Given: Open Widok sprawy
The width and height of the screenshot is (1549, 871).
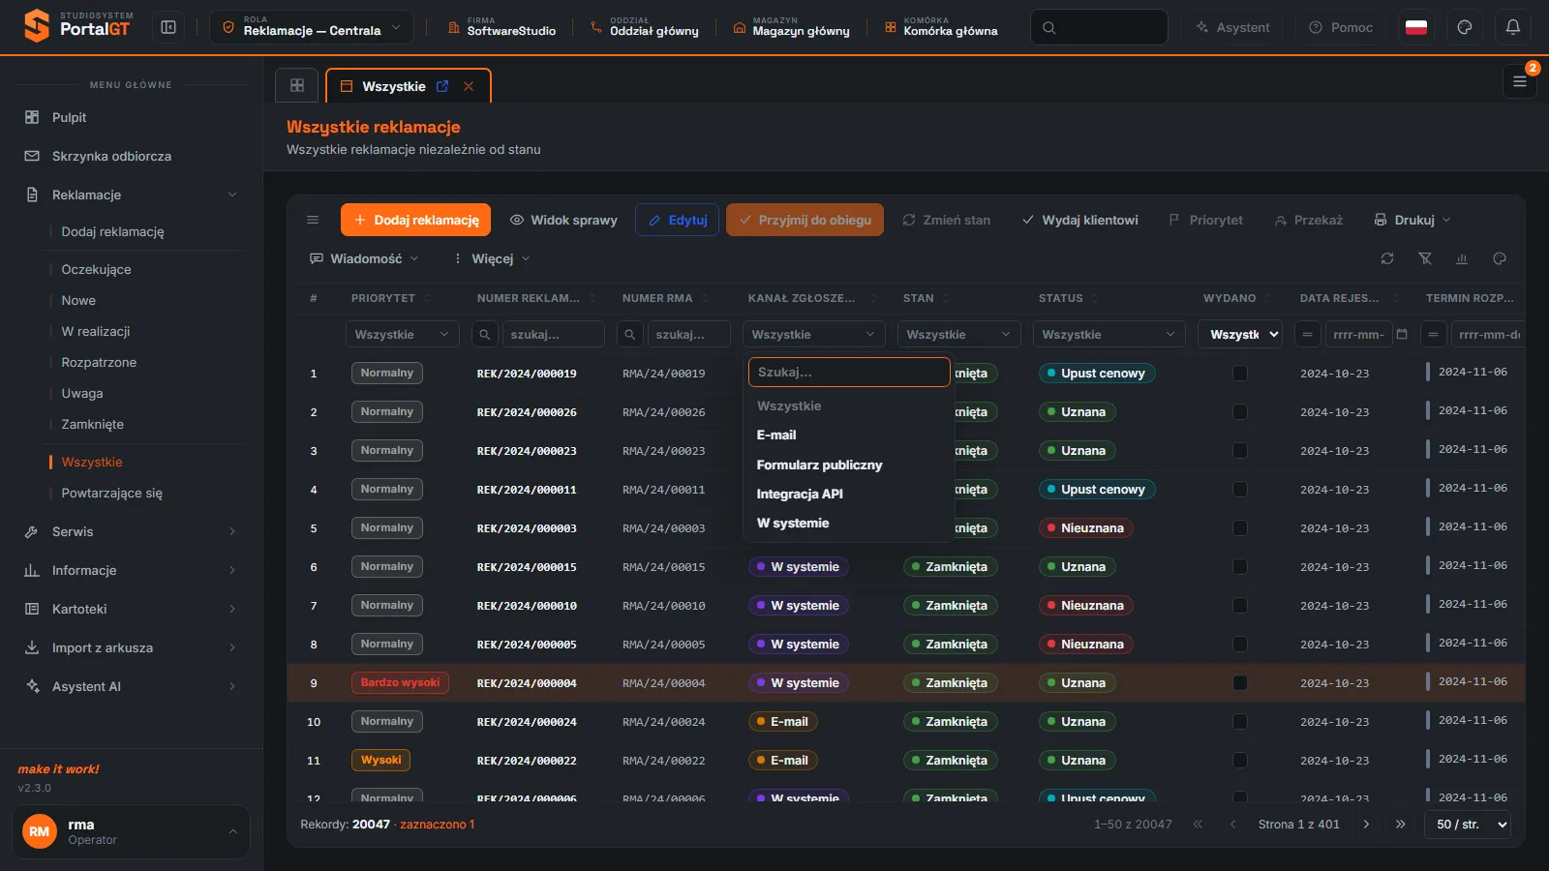Looking at the screenshot, I should 563,220.
